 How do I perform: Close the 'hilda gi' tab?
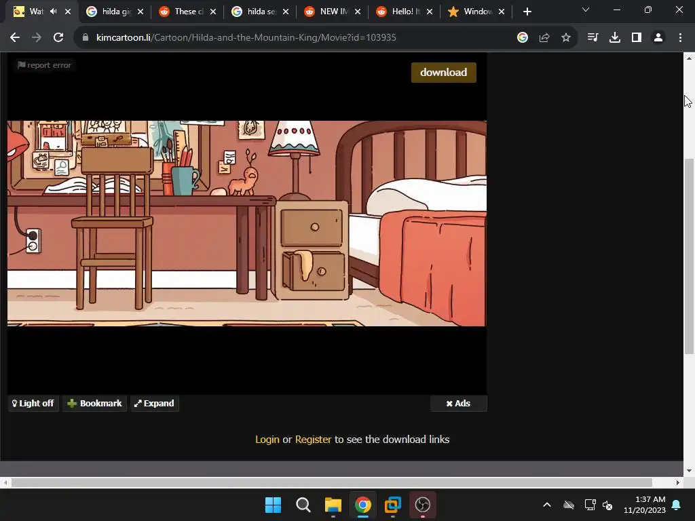click(140, 12)
